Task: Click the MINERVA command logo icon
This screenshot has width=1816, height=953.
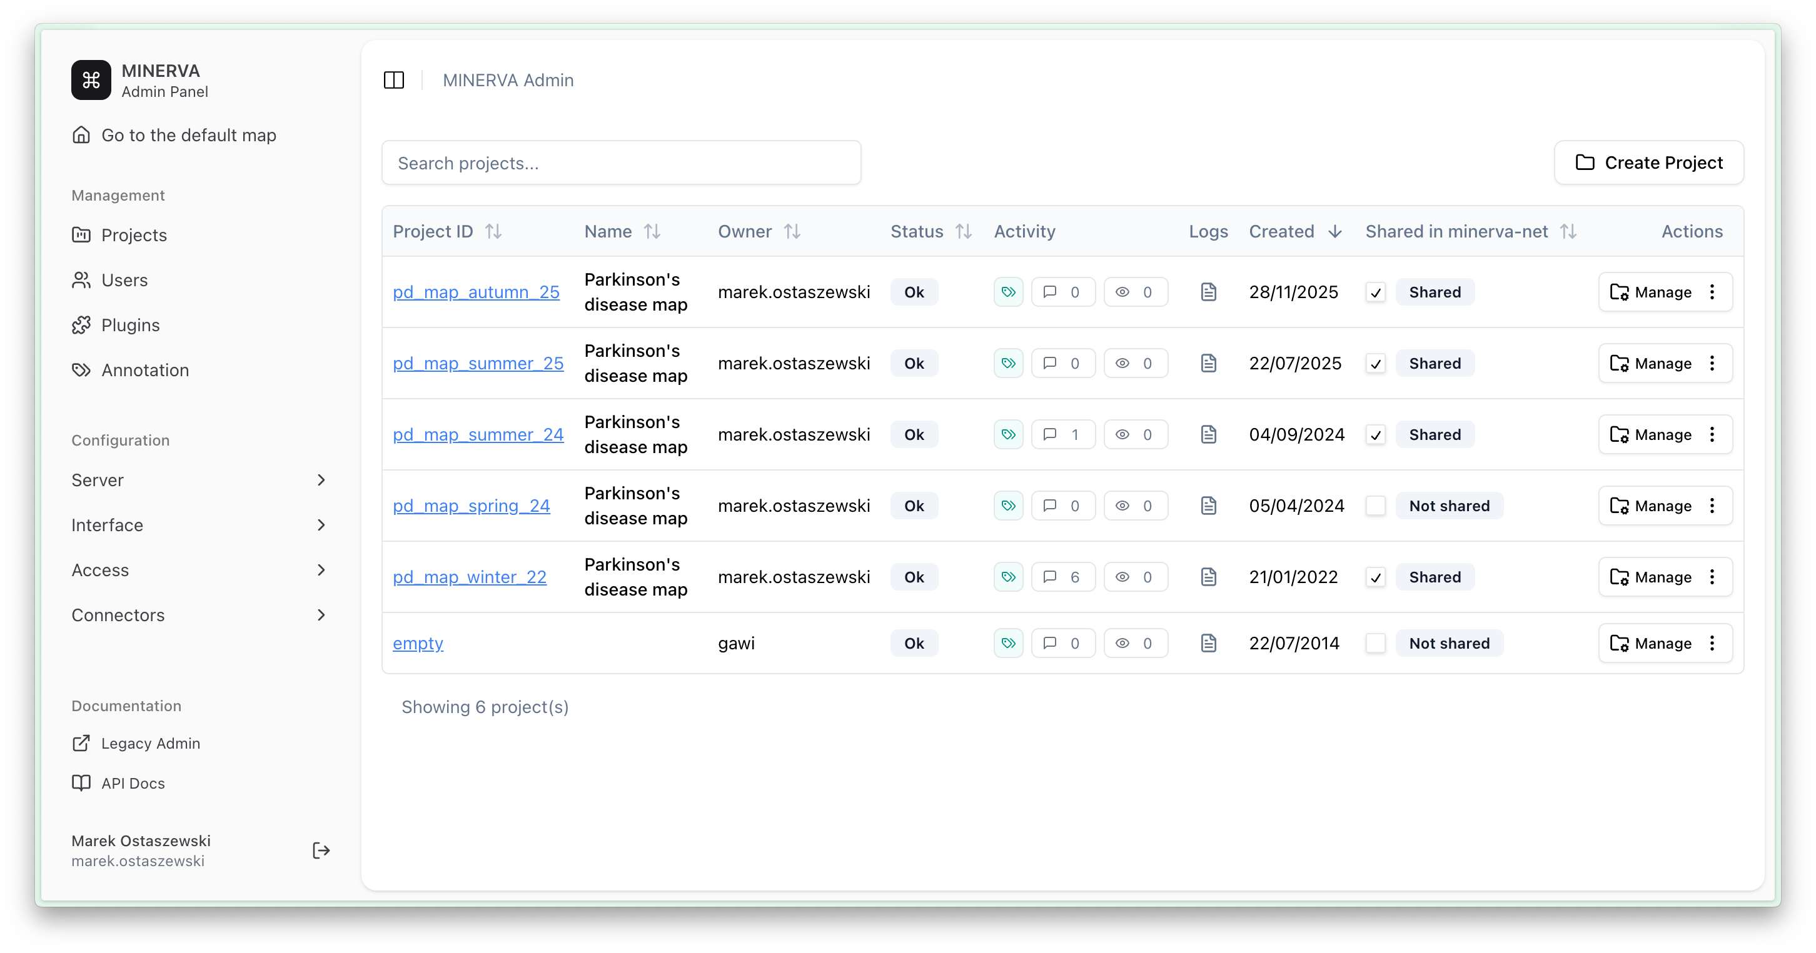Action: point(91,80)
